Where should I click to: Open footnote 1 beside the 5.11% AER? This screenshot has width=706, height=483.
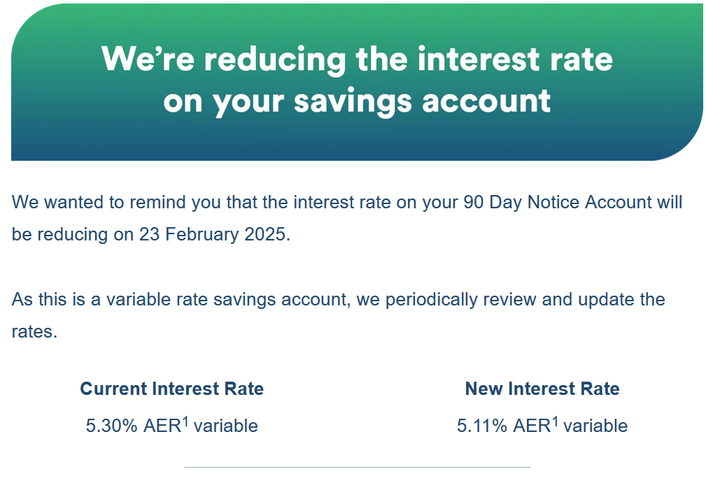[555, 421]
